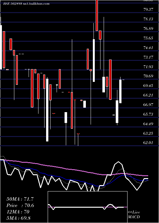Click the 50MA : 71.7 legend entry
159x223 pixels.
click(x=20, y=199)
